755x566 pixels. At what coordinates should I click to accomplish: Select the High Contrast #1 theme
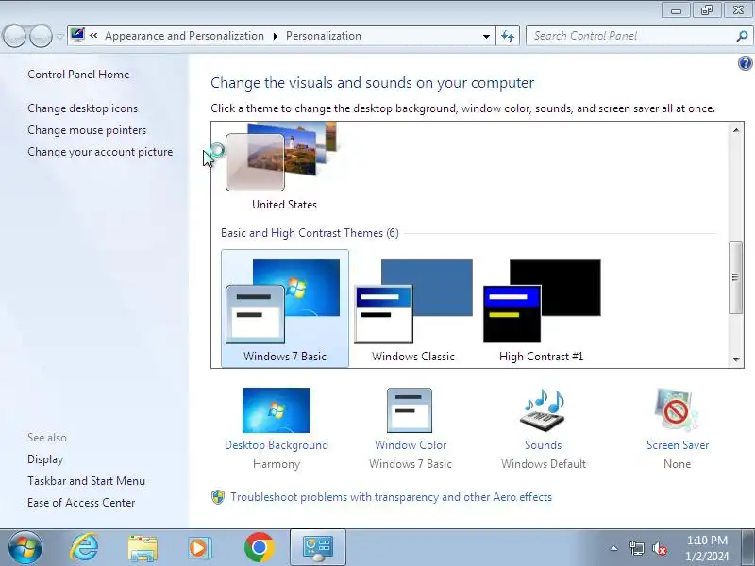click(x=542, y=308)
